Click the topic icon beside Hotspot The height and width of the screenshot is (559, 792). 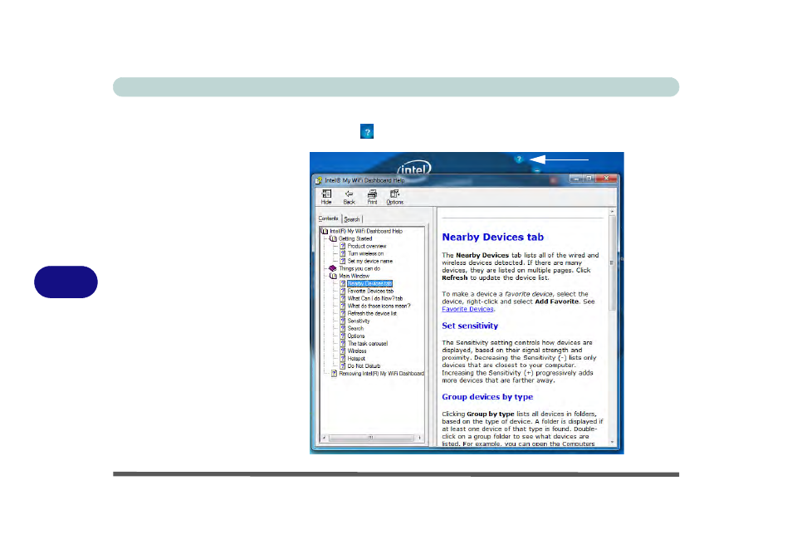pyautogui.click(x=343, y=358)
